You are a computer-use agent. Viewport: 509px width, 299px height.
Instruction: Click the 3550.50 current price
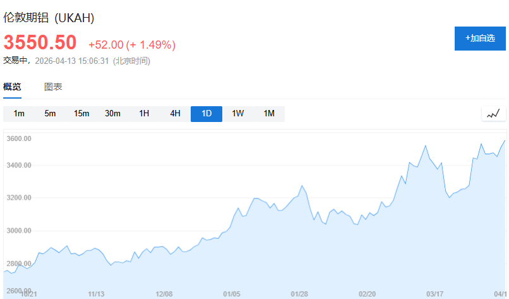point(40,42)
